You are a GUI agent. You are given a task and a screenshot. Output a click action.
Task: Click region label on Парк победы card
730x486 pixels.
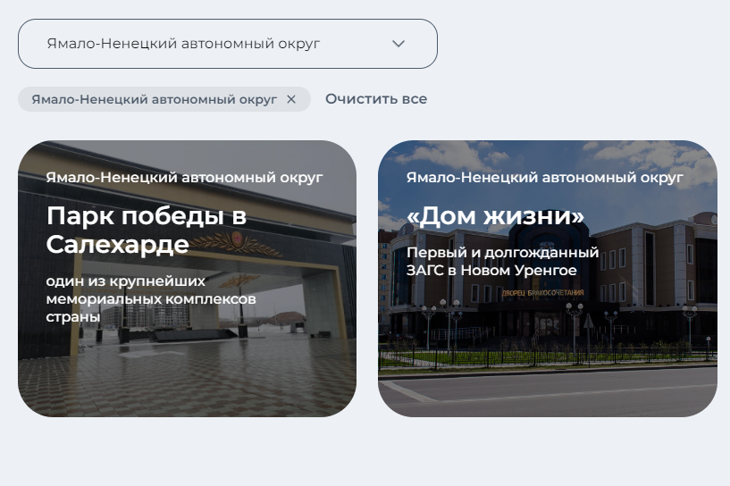(184, 178)
